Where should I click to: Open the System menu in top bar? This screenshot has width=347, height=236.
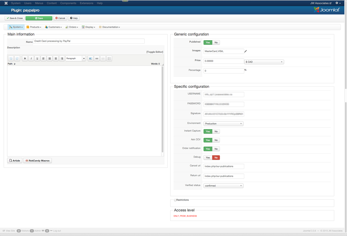16,3
